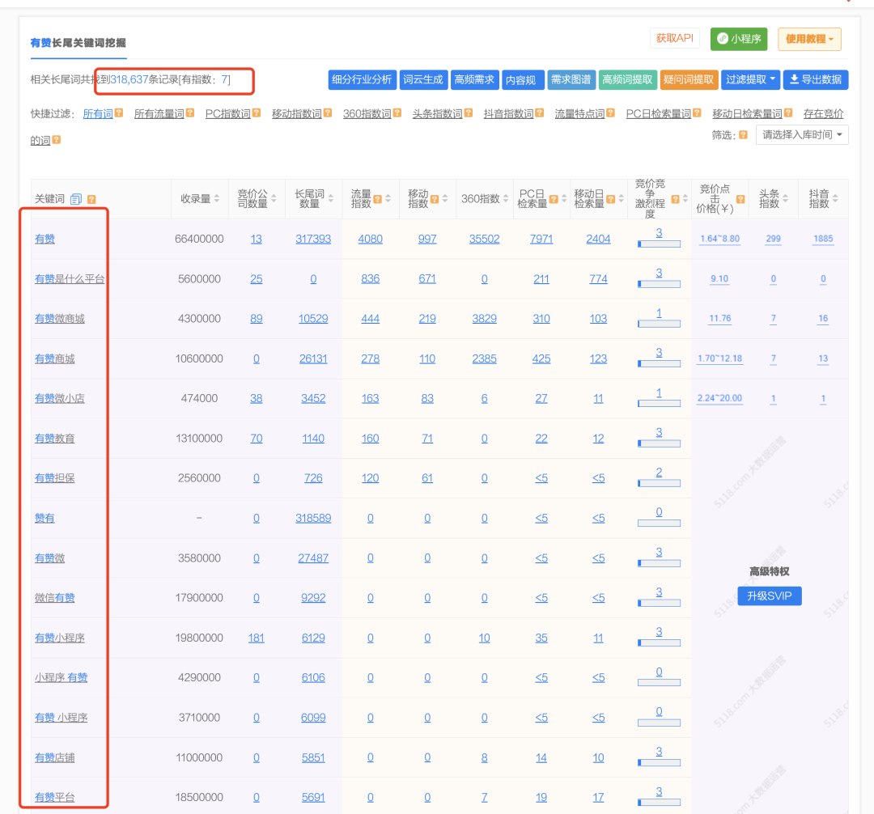
Task: Click help icon next to 移动日检索量词 filter
Action: pos(788,113)
